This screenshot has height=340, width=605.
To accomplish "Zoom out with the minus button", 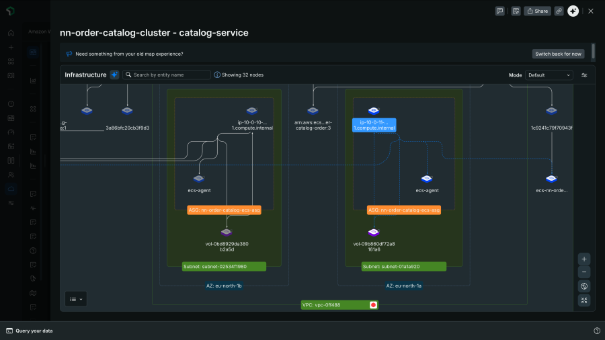I will click(x=584, y=272).
